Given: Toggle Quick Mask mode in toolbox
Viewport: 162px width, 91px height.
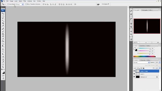Looking at the screenshot, I should point(3,75).
